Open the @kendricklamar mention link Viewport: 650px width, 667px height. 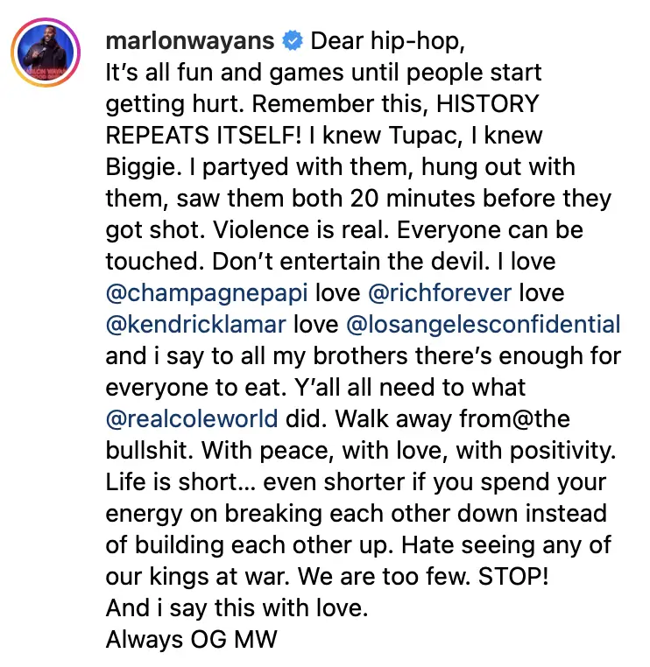click(x=196, y=325)
